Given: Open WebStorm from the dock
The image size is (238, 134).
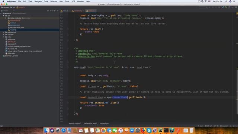Looking at the screenshot, I should [172, 130].
